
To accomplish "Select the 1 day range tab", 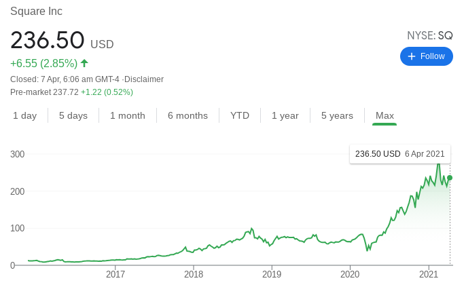I will tap(25, 115).
